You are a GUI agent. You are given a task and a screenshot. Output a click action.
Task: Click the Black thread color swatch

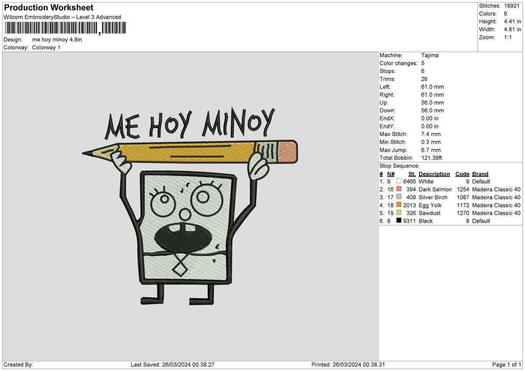coord(399,220)
